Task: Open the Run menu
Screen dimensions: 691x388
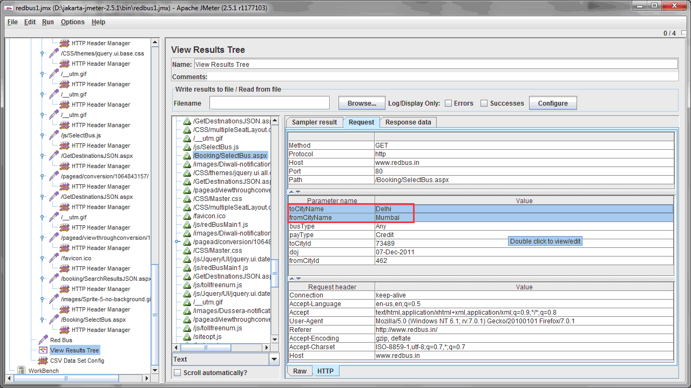Action: tap(48, 22)
